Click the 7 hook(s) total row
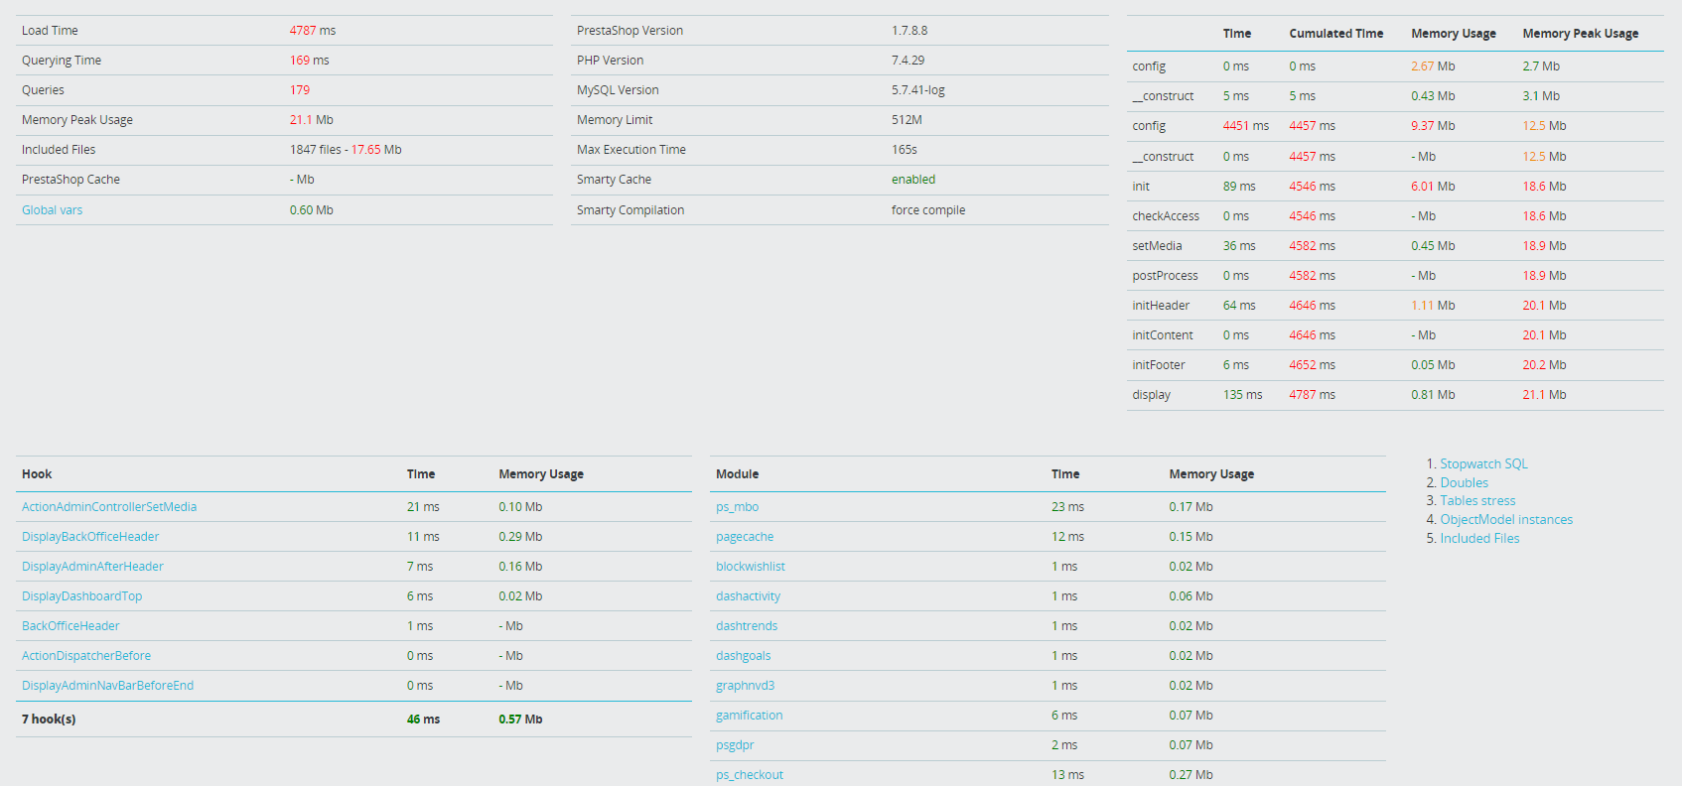The height and width of the screenshot is (786, 1682). pyautogui.click(x=353, y=720)
